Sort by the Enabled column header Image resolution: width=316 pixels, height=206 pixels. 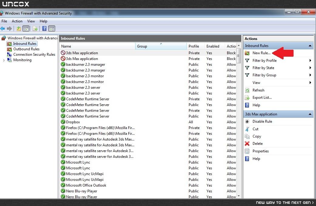[x=214, y=46]
